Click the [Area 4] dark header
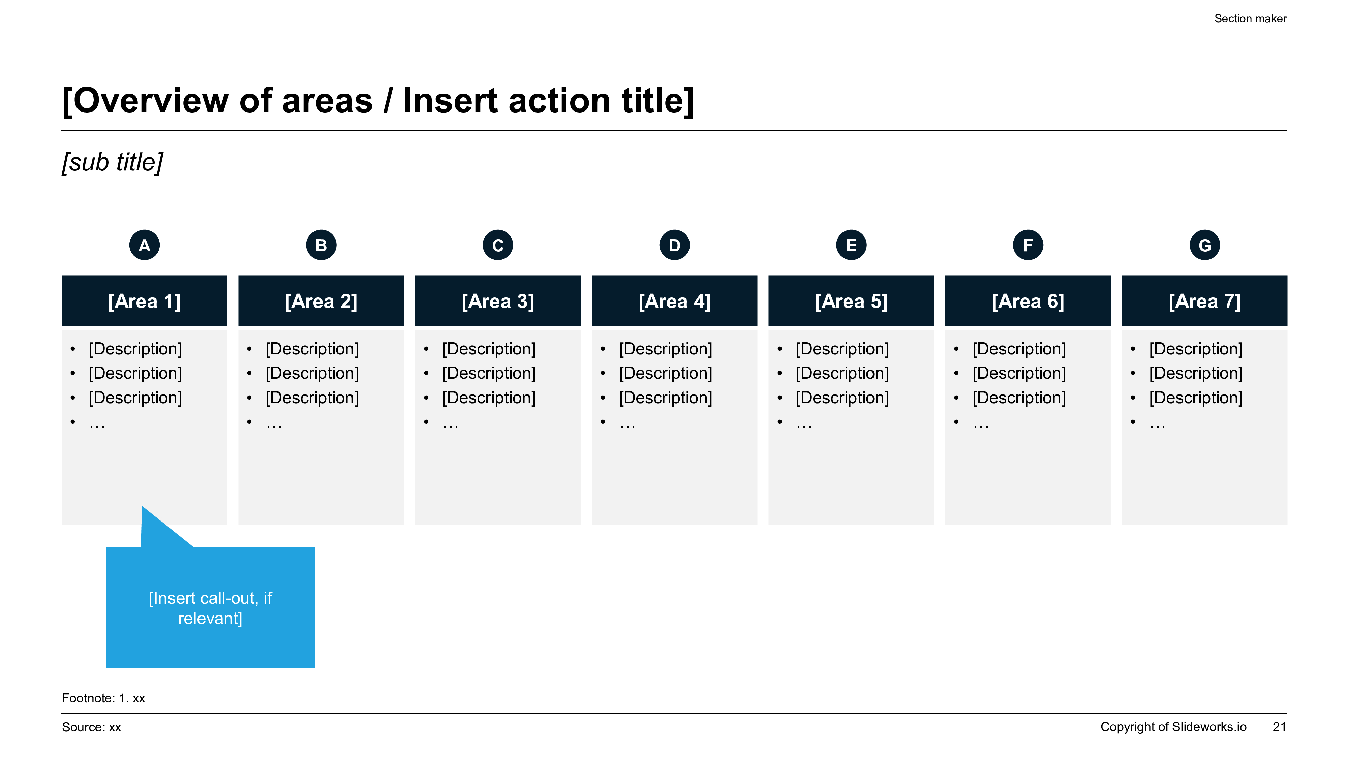Viewport: 1348px width, 758px height. tap(675, 301)
